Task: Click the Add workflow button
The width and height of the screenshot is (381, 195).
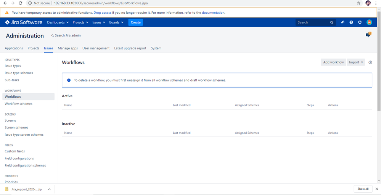Action: point(333,62)
